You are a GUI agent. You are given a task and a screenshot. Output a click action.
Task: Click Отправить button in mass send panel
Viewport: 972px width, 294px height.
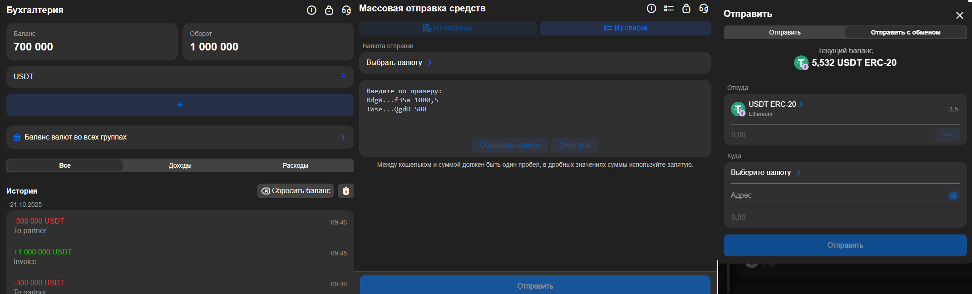(x=535, y=285)
